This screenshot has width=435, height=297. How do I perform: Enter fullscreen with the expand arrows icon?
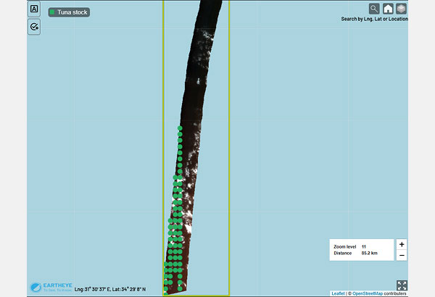pos(402,285)
